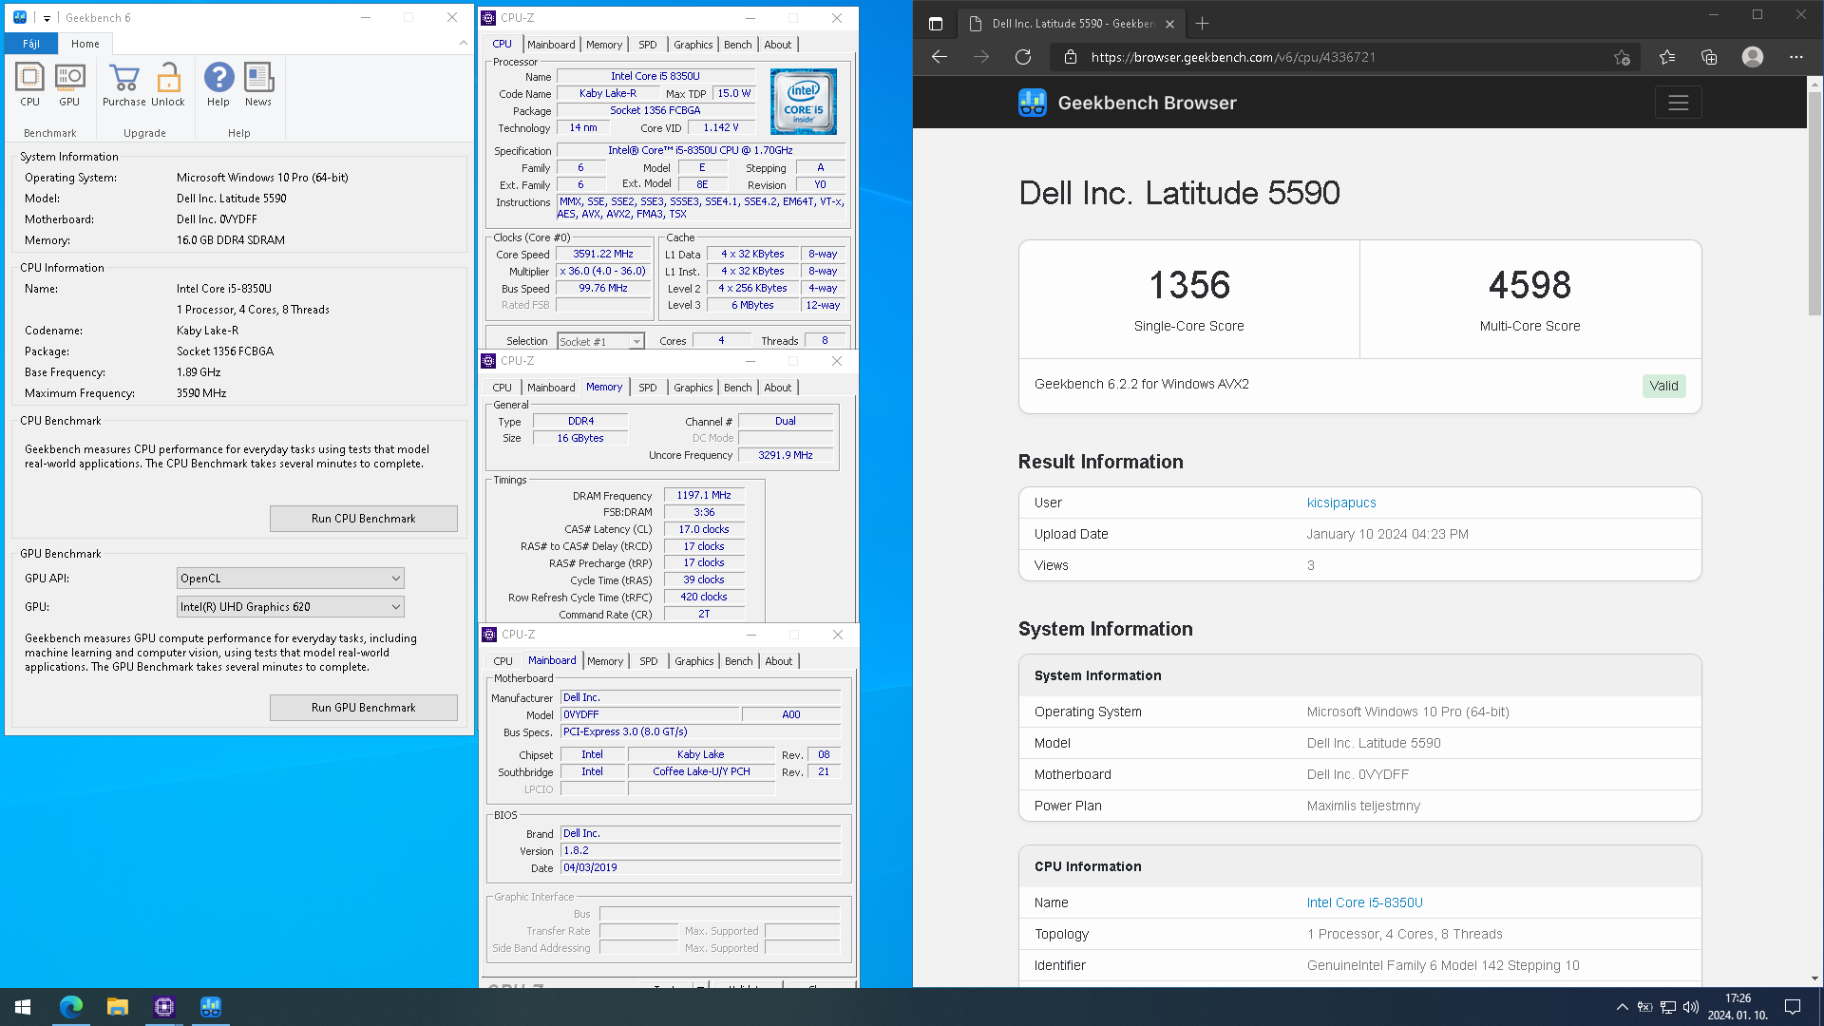Switch to CPU-Z from the taskbar
Screen dimensions: 1824x1026
(x=164, y=1007)
